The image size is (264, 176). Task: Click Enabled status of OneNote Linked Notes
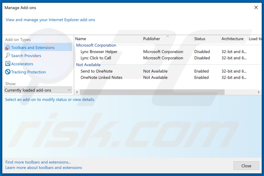pyautogui.click(x=202, y=77)
